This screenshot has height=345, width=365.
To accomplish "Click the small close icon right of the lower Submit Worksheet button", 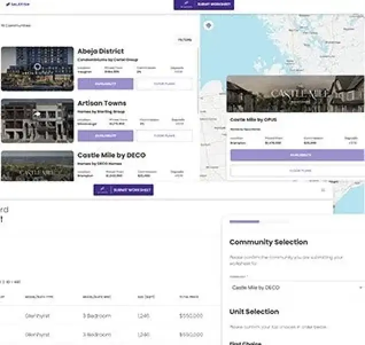I will click(323, 190).
